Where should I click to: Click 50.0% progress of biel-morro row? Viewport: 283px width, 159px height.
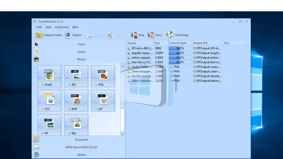[180, 62]
